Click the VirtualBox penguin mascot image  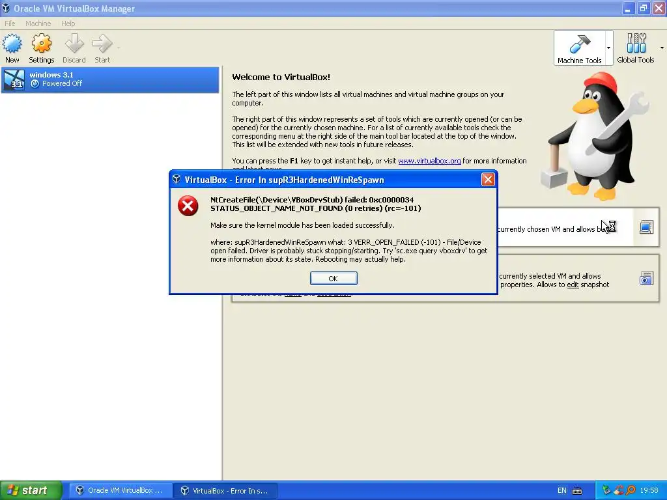pos(595,136)
